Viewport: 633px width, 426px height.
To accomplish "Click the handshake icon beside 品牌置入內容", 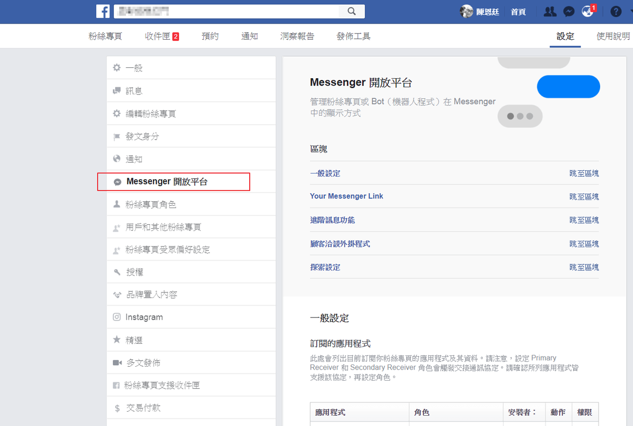I will pyautogui.click(x=117, y=295).
